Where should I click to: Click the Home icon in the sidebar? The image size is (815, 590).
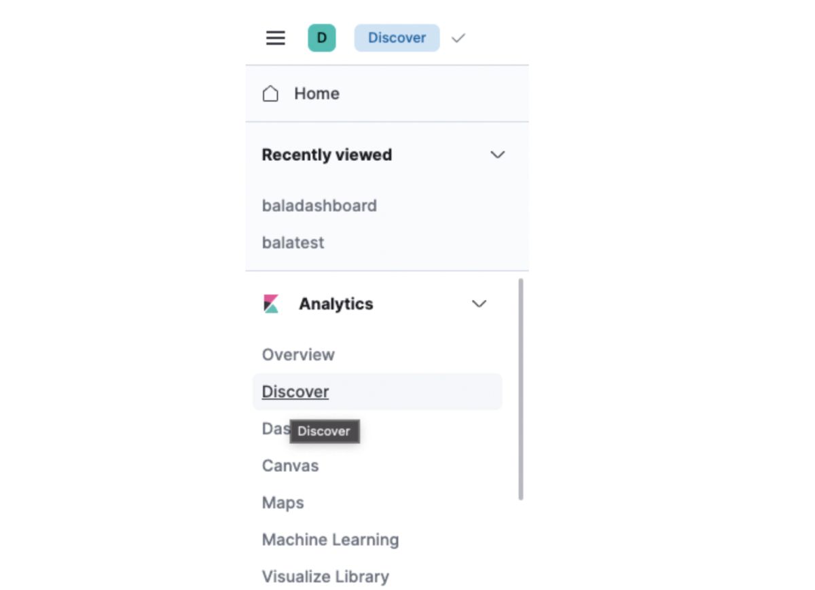[x=270, y=93]
